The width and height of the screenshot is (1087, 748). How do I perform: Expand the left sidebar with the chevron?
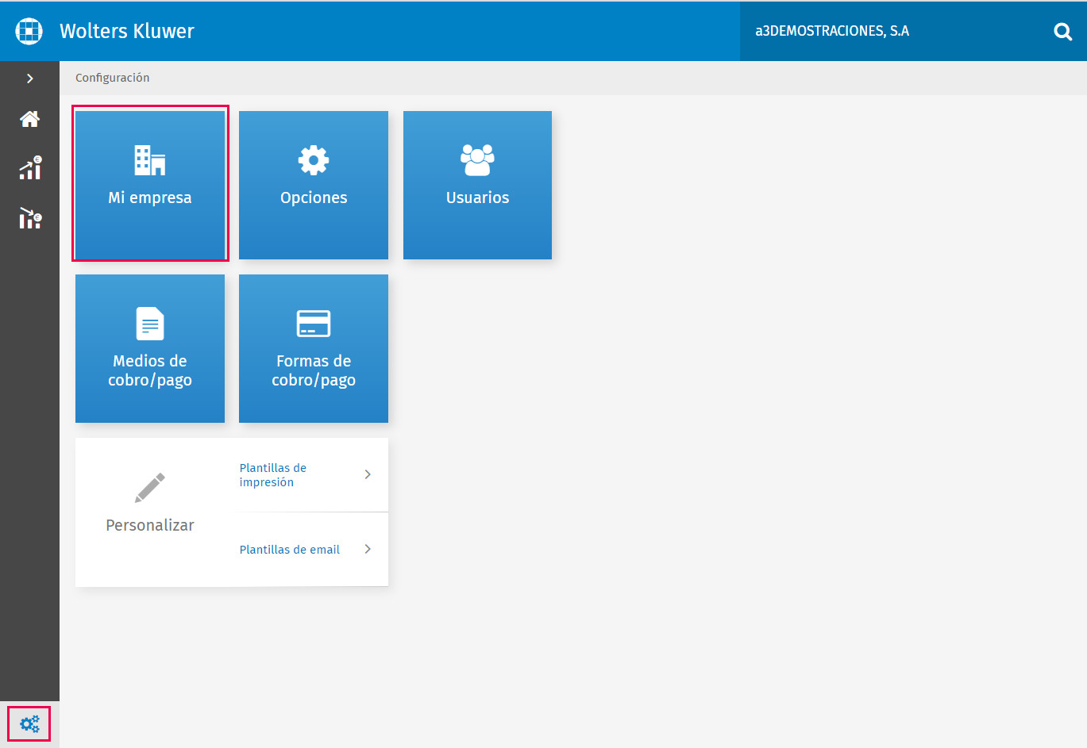pyautogui.click(x=30, y=79)
